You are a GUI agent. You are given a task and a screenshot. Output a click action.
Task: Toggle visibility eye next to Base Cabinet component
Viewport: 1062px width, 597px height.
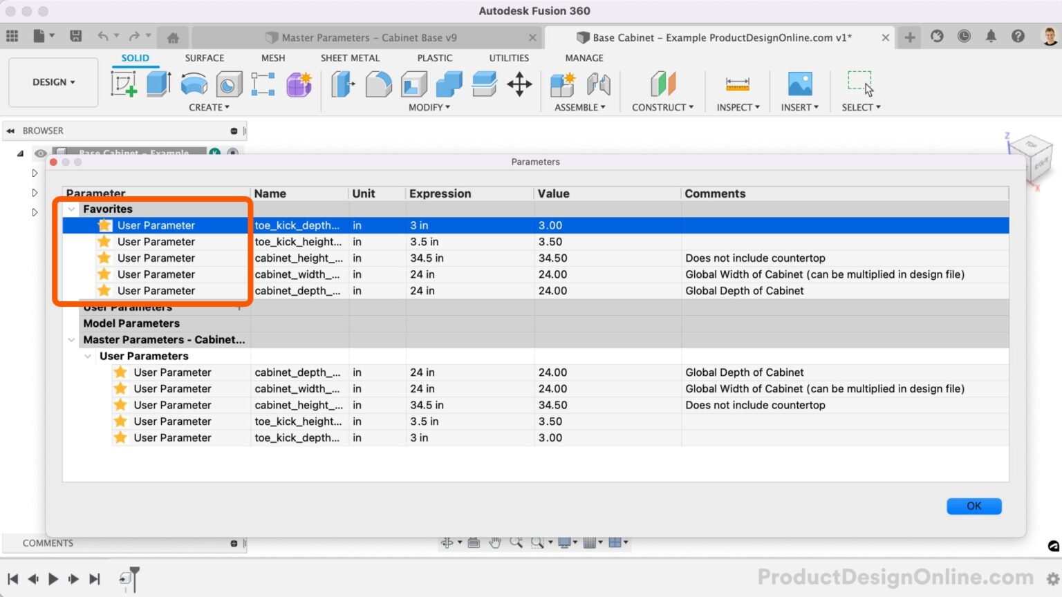40,153
